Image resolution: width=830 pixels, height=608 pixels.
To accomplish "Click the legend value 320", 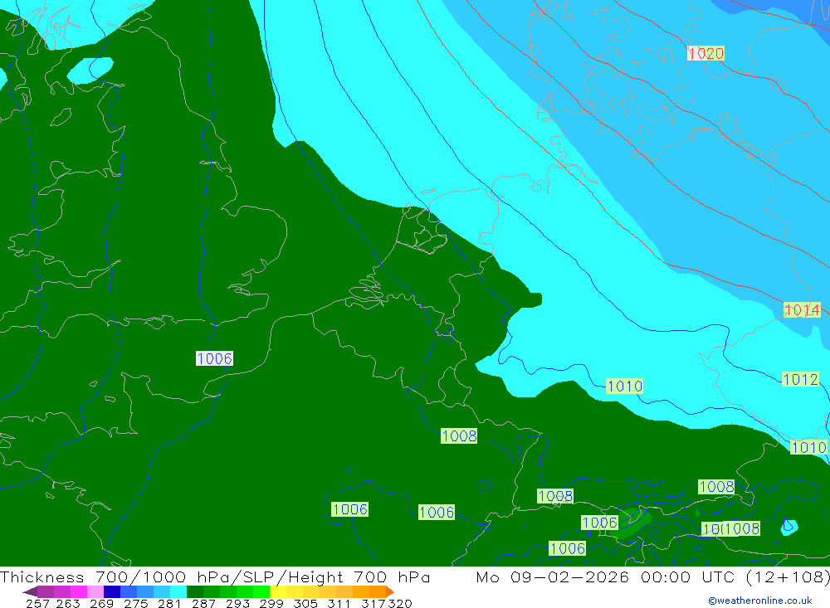I will click(x=400, y=604).
